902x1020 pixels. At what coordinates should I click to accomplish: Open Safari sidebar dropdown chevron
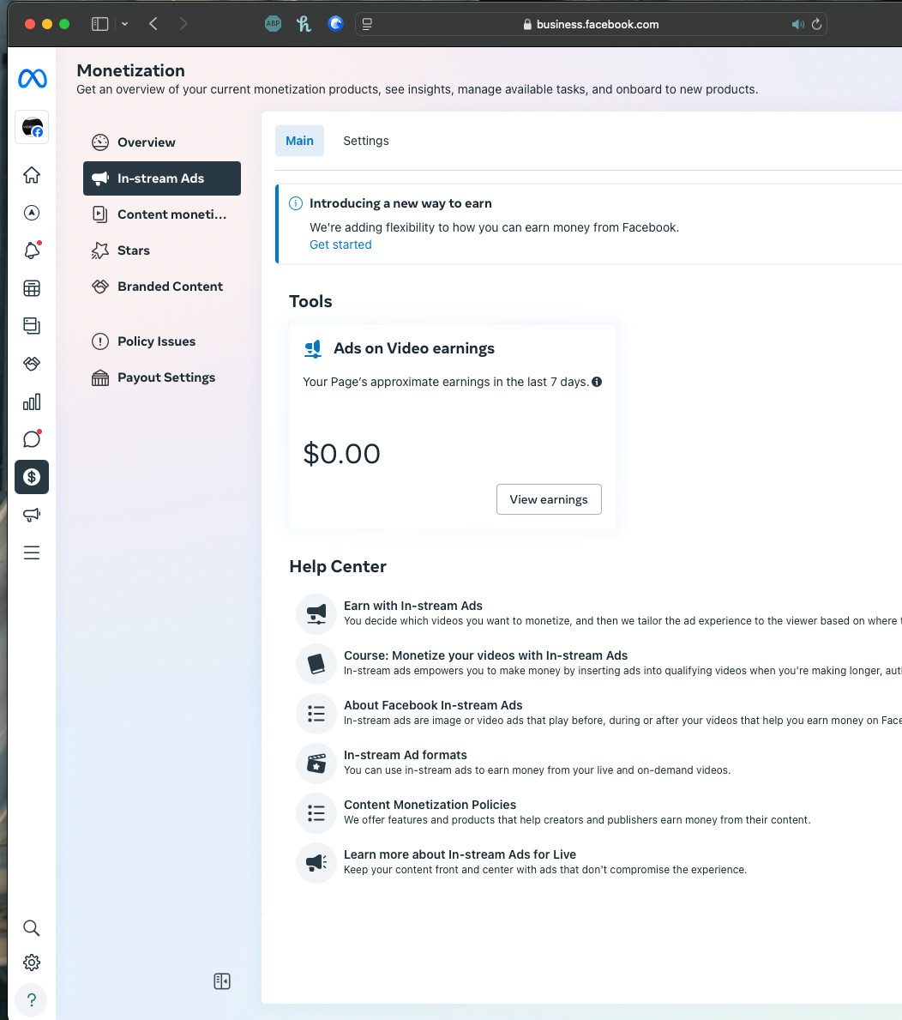(125, 24)
